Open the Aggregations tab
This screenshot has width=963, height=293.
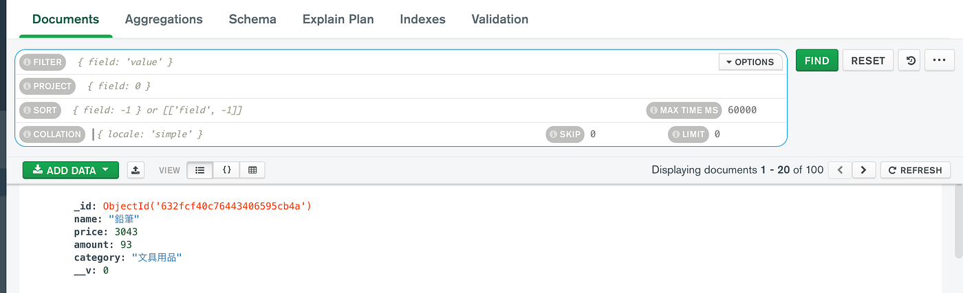pos(164,19)
